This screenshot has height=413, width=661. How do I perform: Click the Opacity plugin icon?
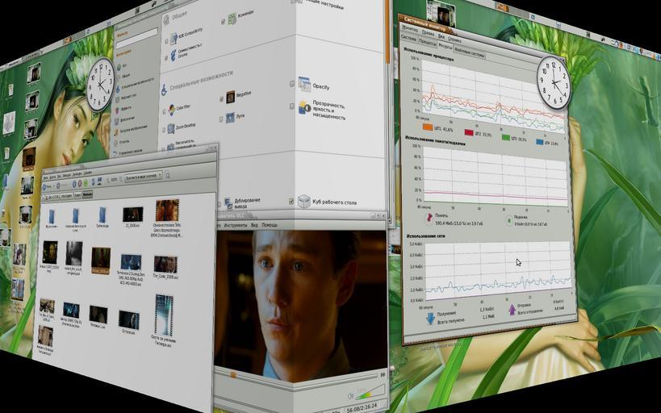click(x=304, y=85)
